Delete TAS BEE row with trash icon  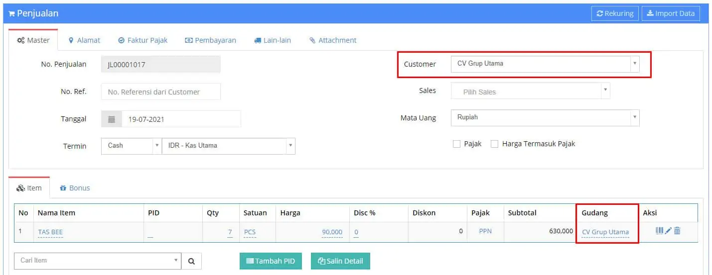pos(677,231)
